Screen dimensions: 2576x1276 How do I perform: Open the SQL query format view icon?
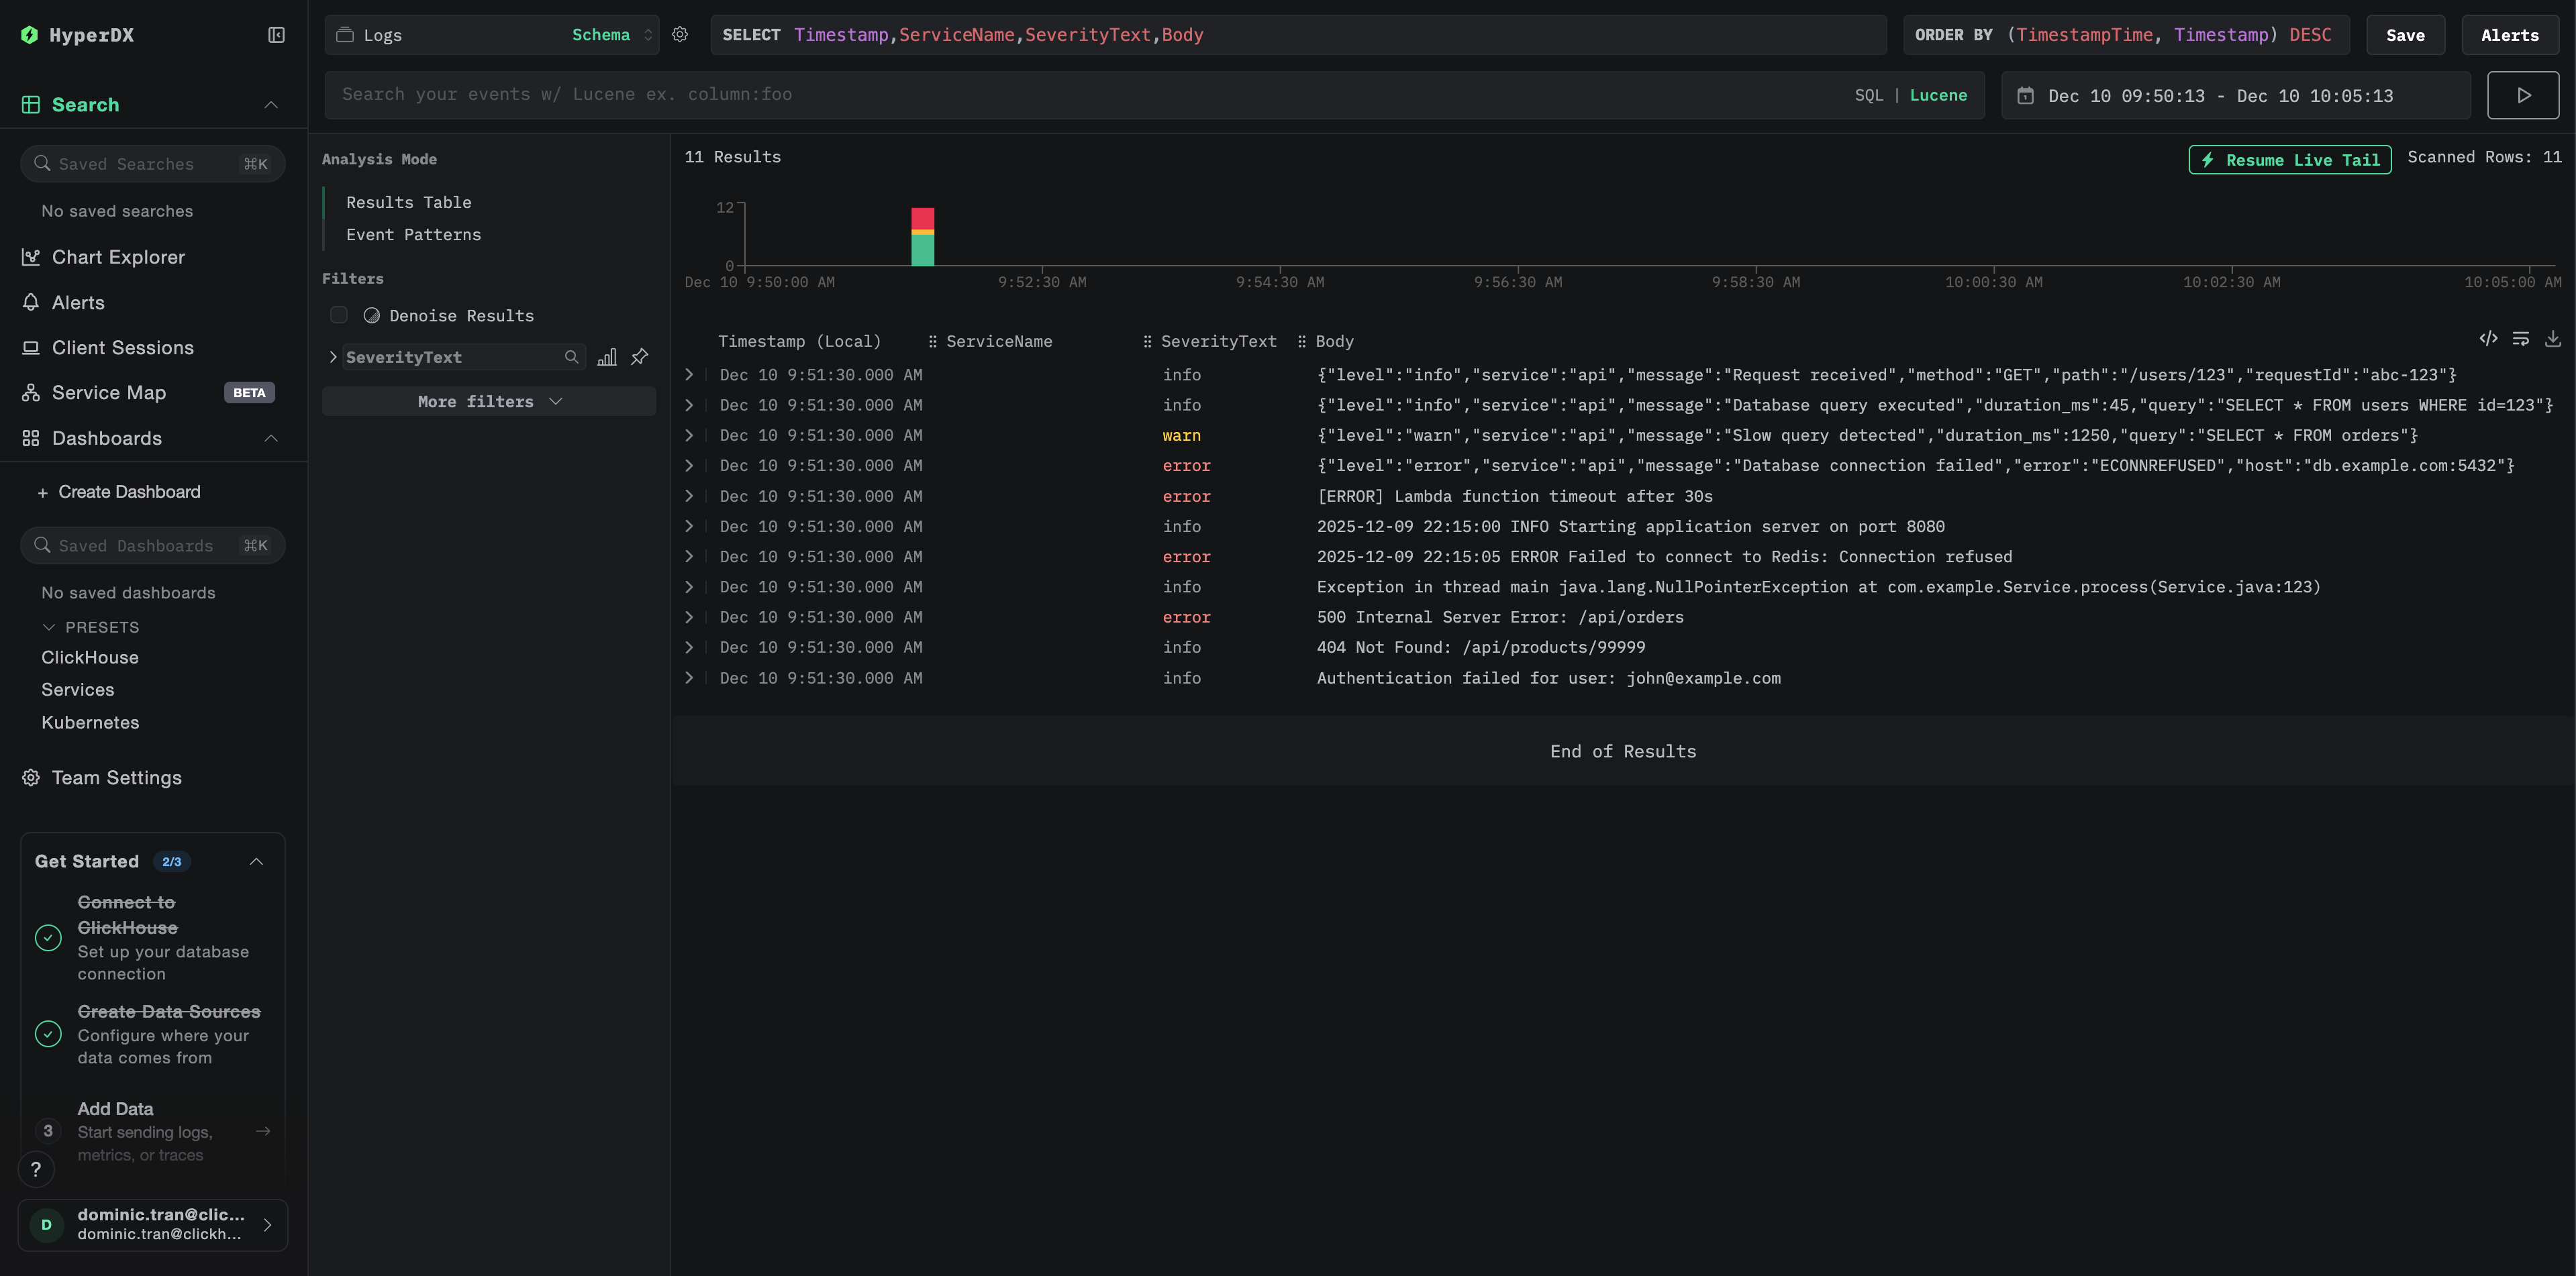coord(2488,339)
